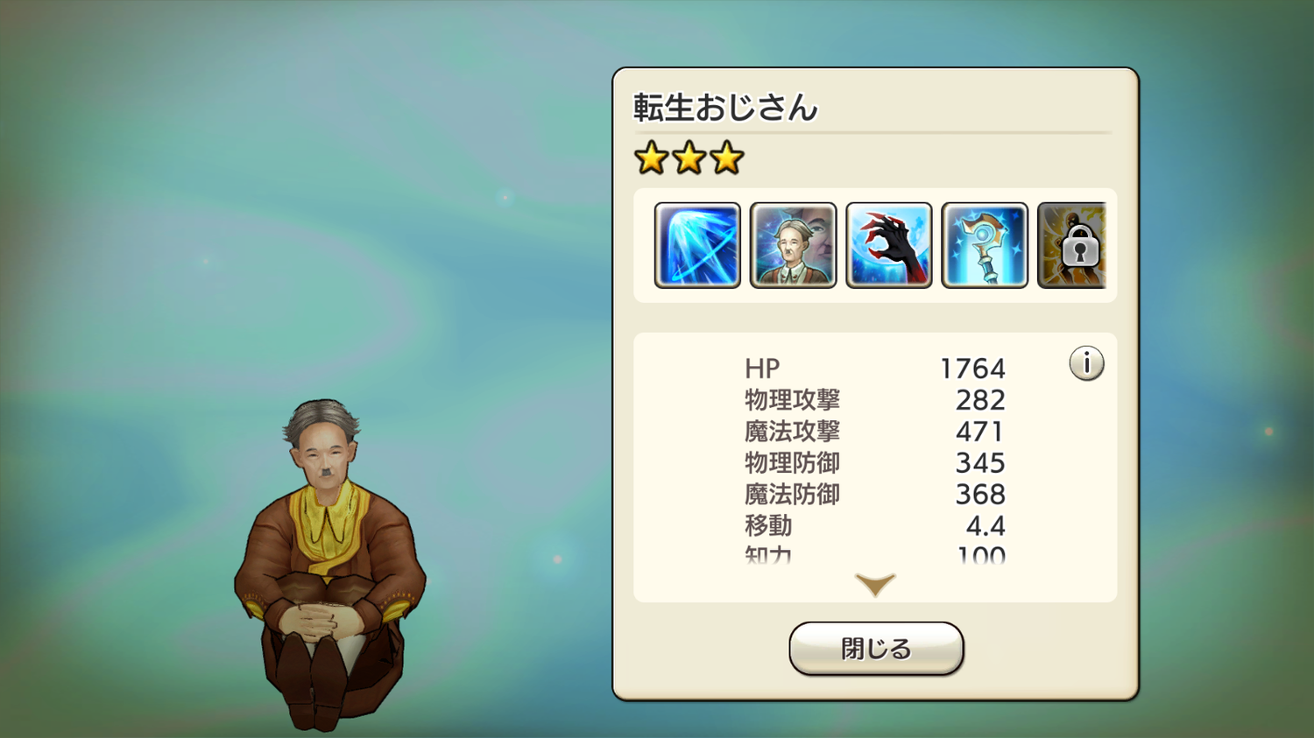Click the 閉じる close button
This screenshot has width=1314, height=738.
pos(876,649)
